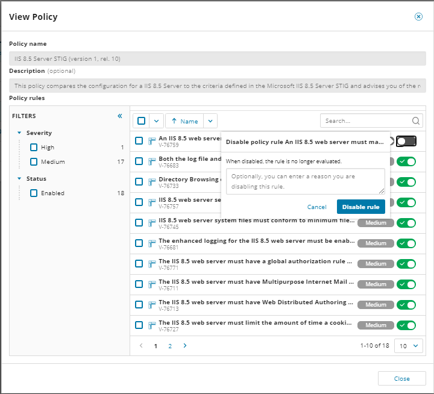Tick the Enabled status filter checkbox
The image size is (434, 394).
[34, 193]
